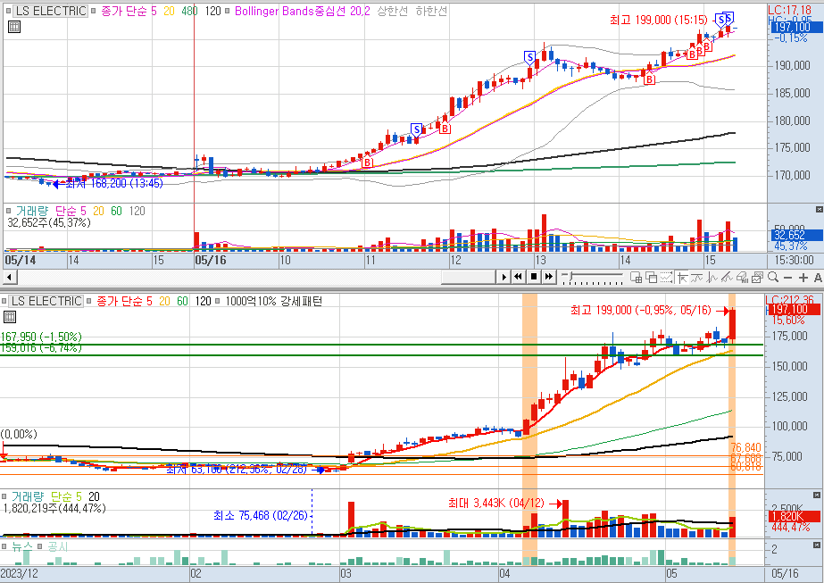Click the 공시 label in bottom panel
824x583 pixels.
point(58,547)
